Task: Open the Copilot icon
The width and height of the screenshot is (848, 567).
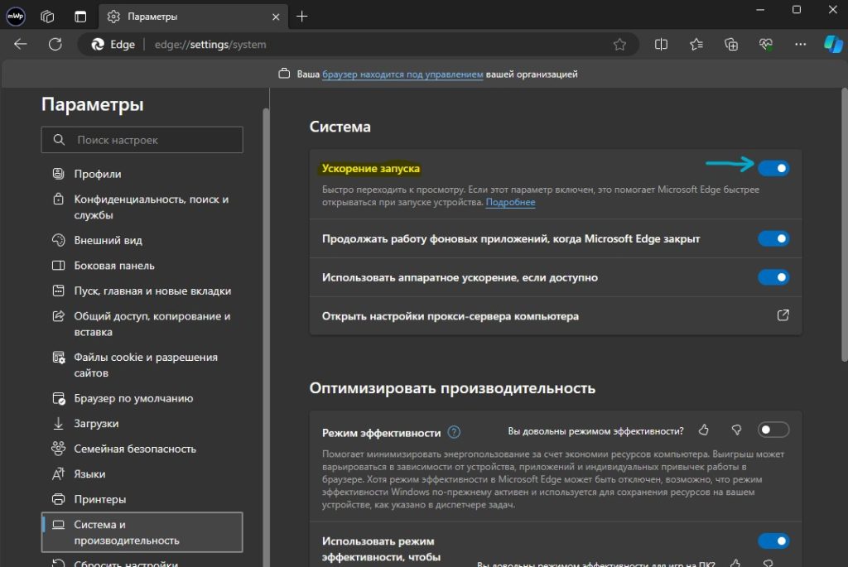Action: pyautogui.click(x=832, y=44)
